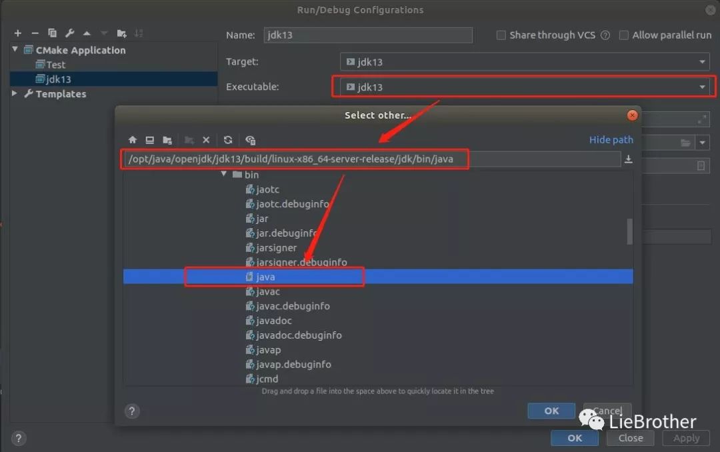The image size is (720, 452).
Task: Jump to Desktop directory icon in file chooser
Action: [150, 139]
